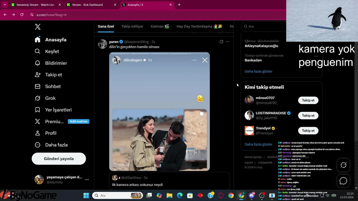Image resolution: width=358 pixels, height=201 pixels.
Task: Open #AleynaKalaycıoğlu trend
Action: pos(261,46)
